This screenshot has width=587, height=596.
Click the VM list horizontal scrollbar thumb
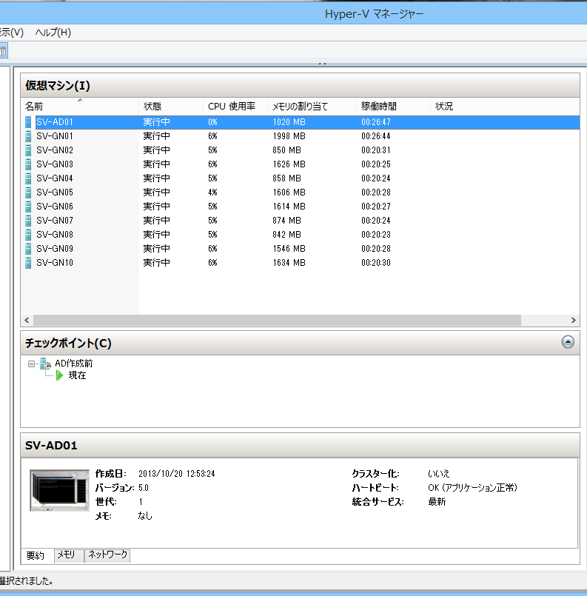[x=277, y=321]
